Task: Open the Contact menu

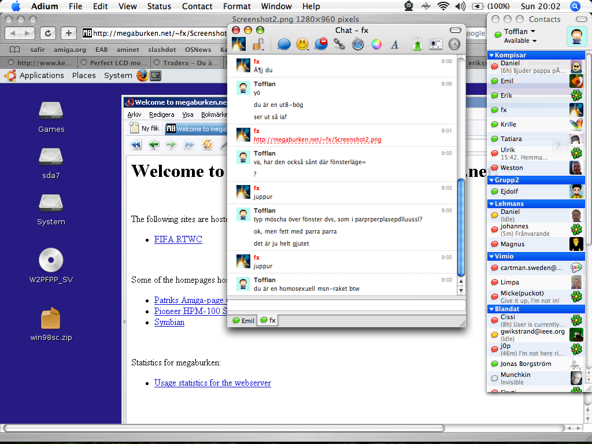Action: [197, 6]
